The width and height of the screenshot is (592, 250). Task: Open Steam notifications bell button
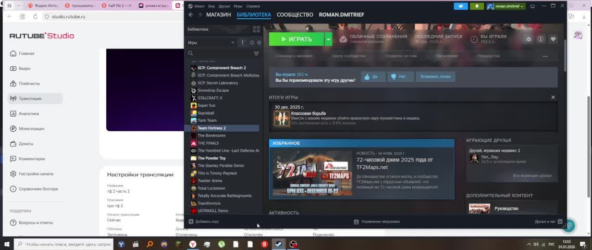tap(477, 6)
